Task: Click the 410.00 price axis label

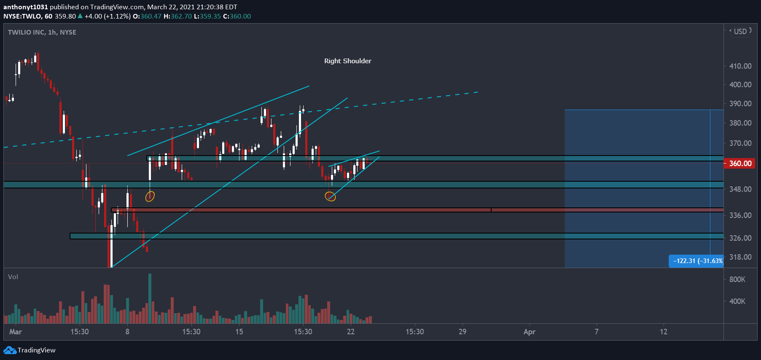Action: click(740, 66)
